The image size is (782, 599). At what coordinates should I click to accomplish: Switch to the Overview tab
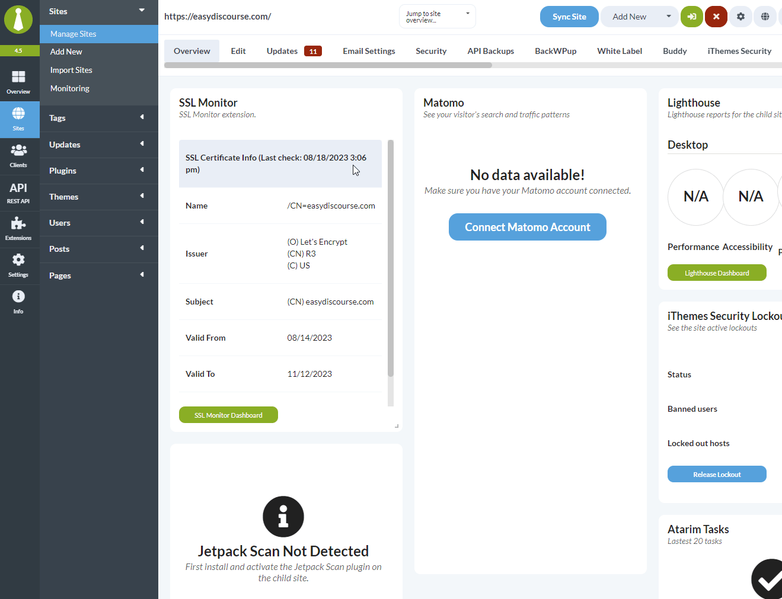[x=192, y=51]
